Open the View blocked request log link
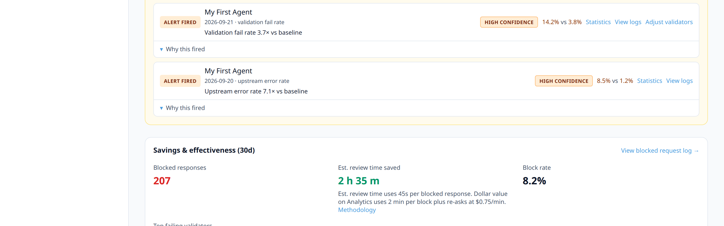 [660, 151]
